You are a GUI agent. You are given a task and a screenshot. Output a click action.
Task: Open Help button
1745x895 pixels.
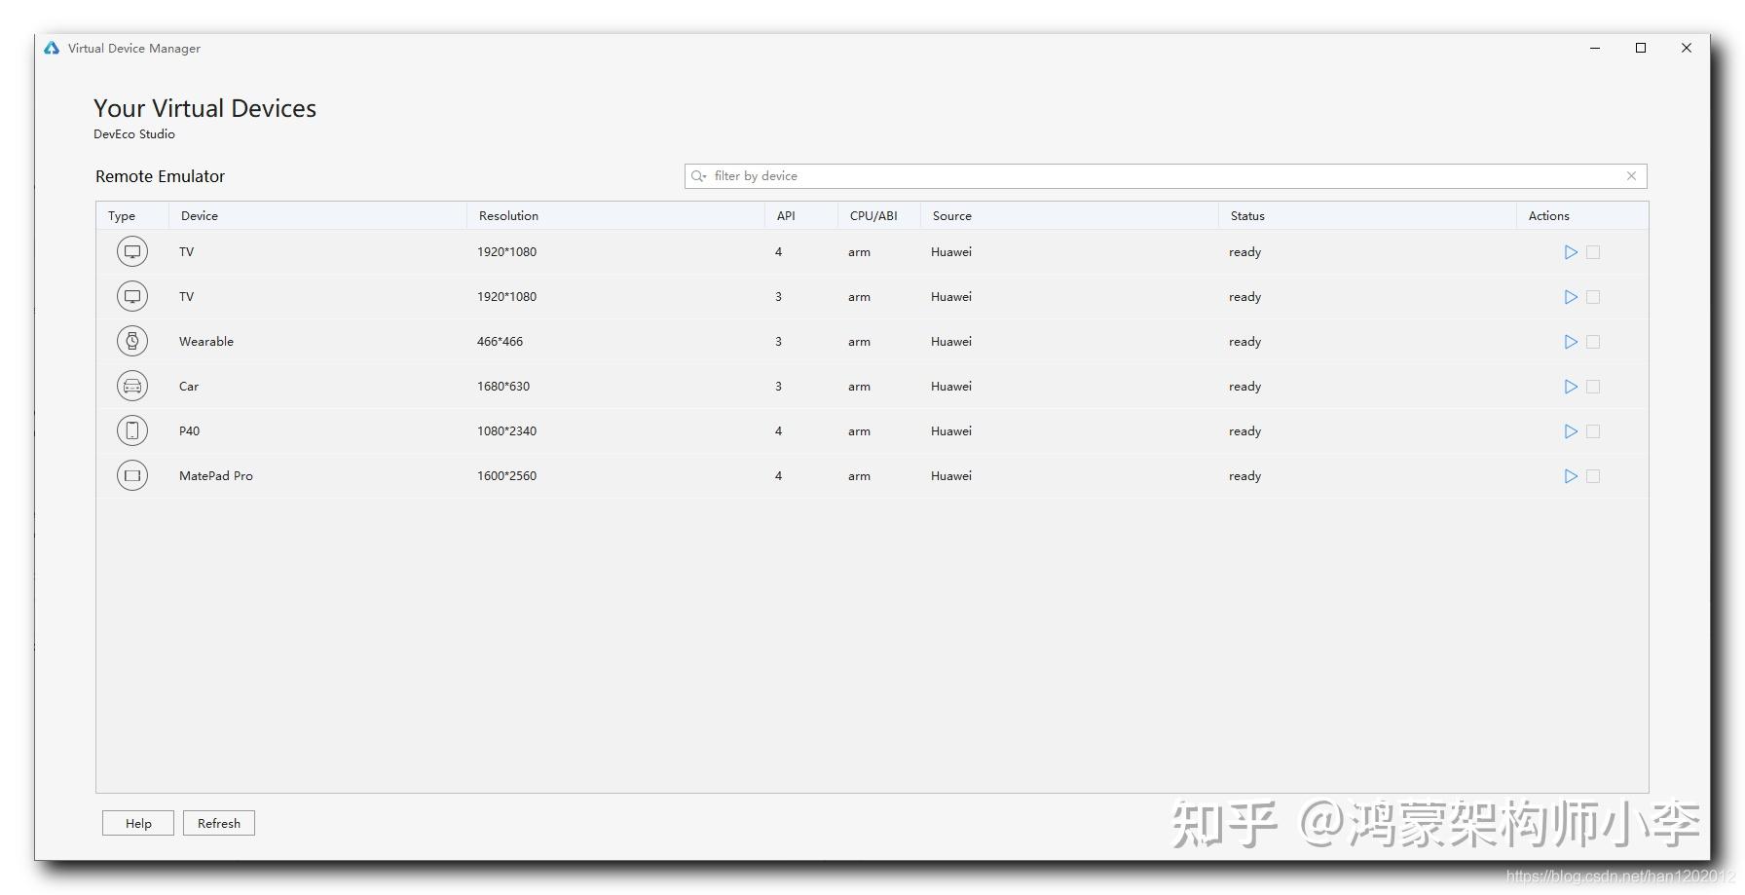click(138, 823)
